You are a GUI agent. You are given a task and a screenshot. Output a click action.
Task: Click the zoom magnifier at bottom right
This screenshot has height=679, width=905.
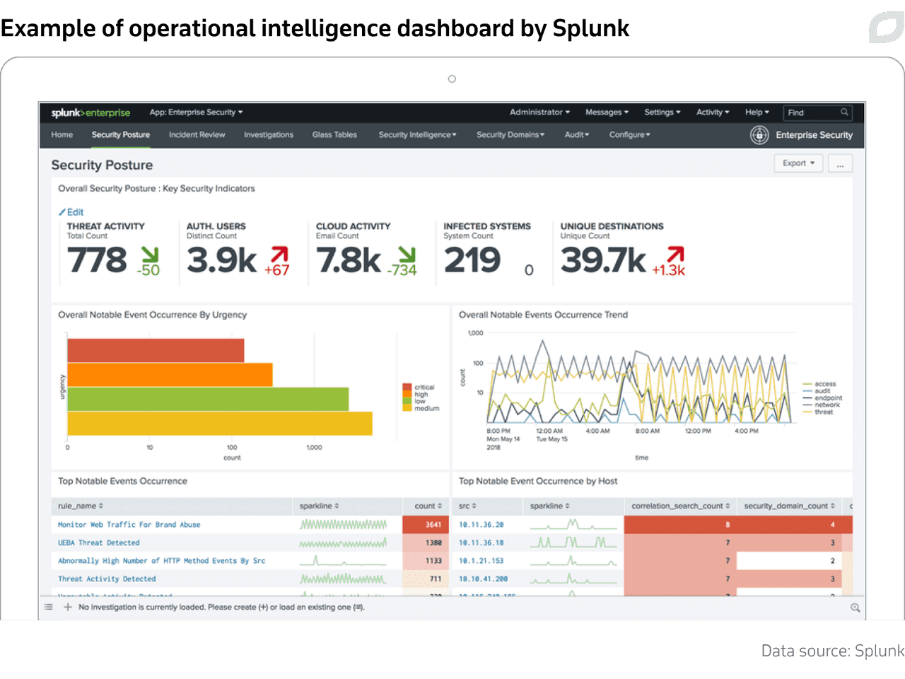[x=856, y=607]
